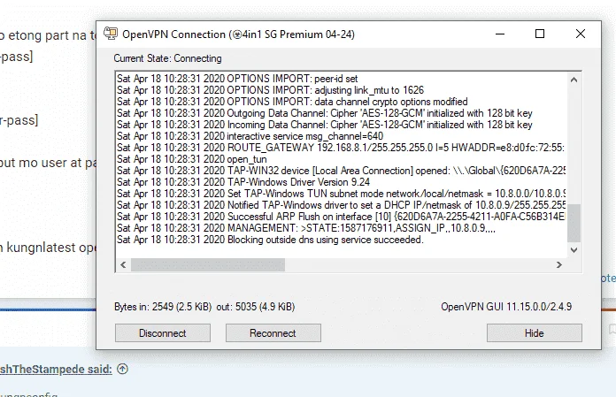This screenshot has height=397, width=616.
Task: Click the 'Bytes in: 2549 (2.5 KiB)' text
Action: point(163,307)
